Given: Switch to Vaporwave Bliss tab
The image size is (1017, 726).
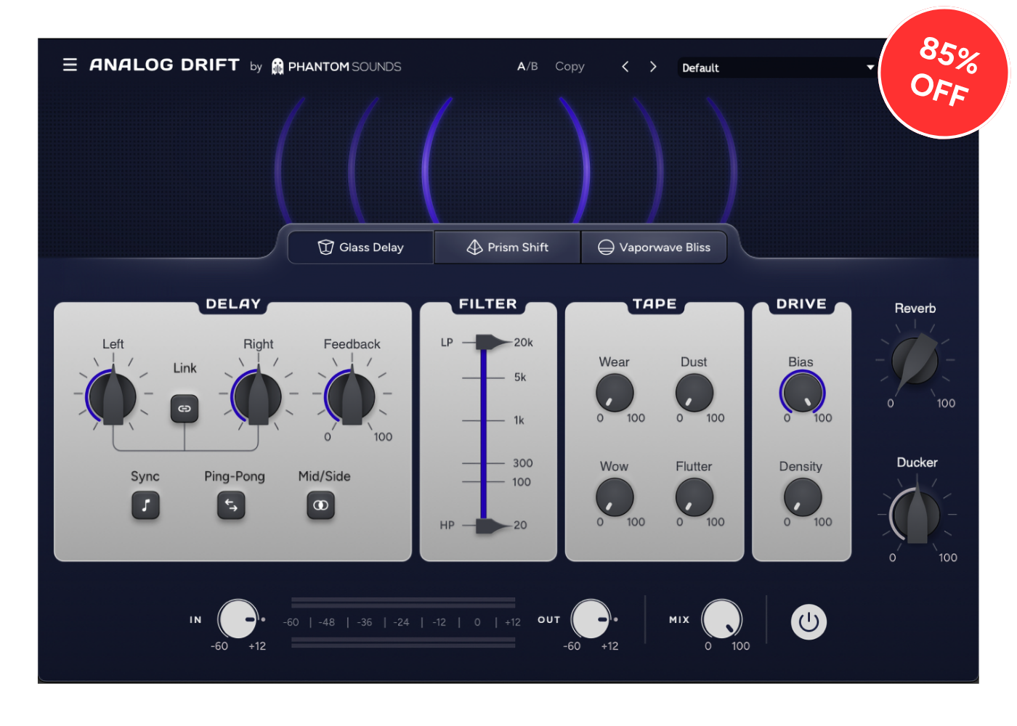Looking at the screenshot, I should (x=654, y=248).
